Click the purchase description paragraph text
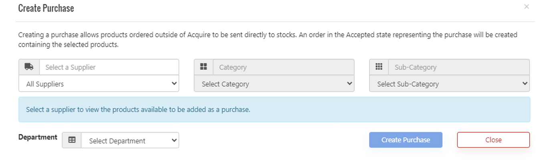Viewport: 545px width, 160px height. 268,40
